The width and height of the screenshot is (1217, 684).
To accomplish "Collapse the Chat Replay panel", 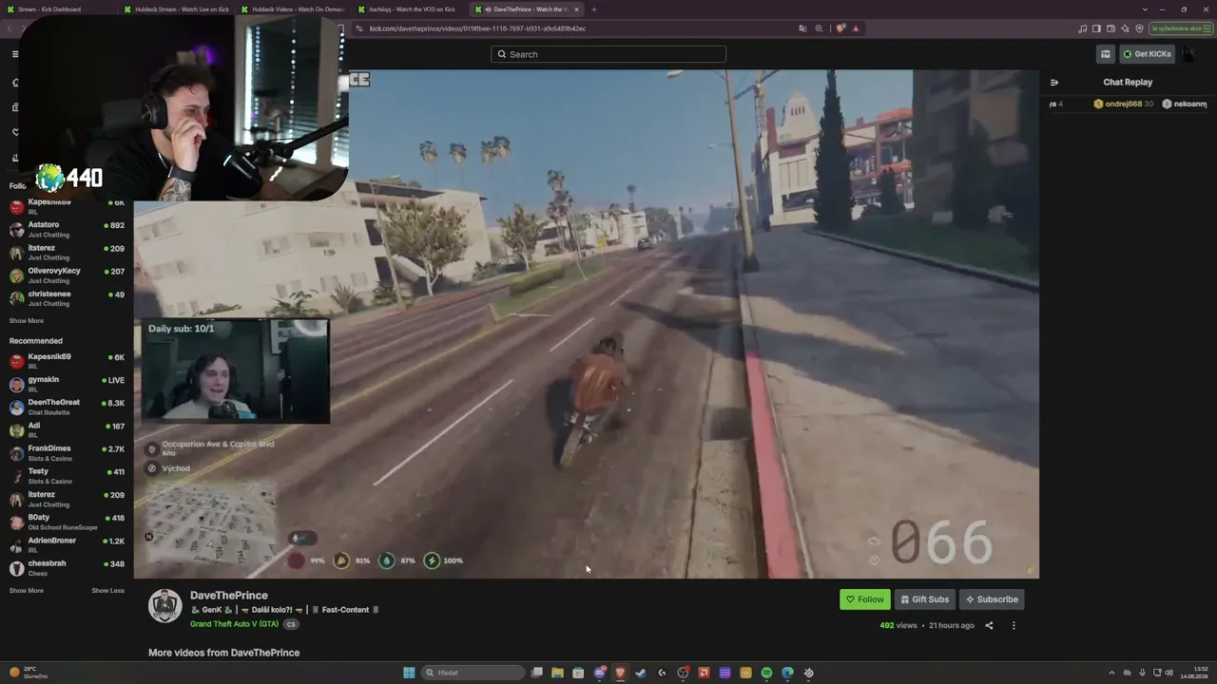I will tap(1053, 83).
